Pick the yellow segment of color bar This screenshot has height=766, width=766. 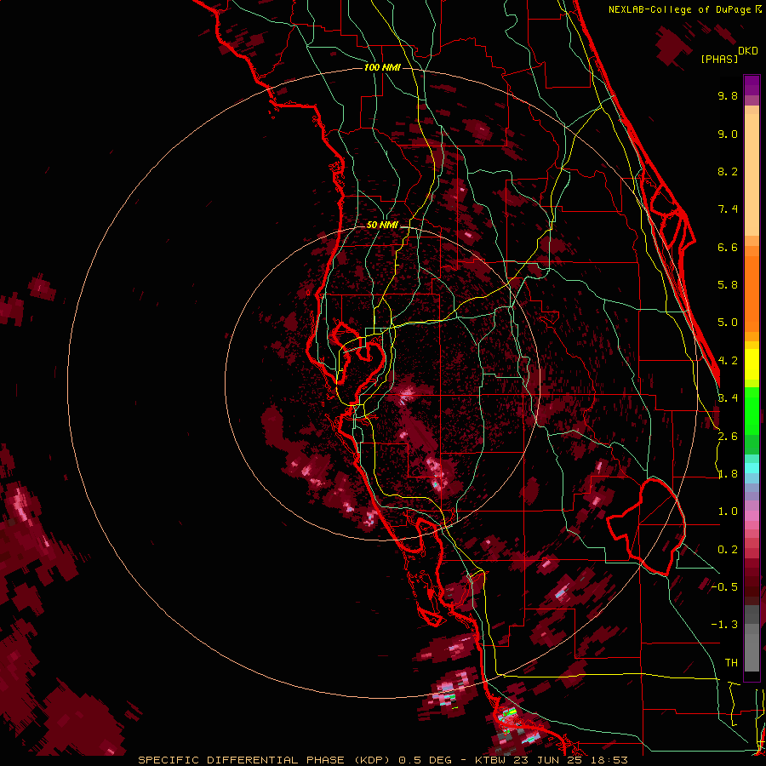(x=752, y=364)
